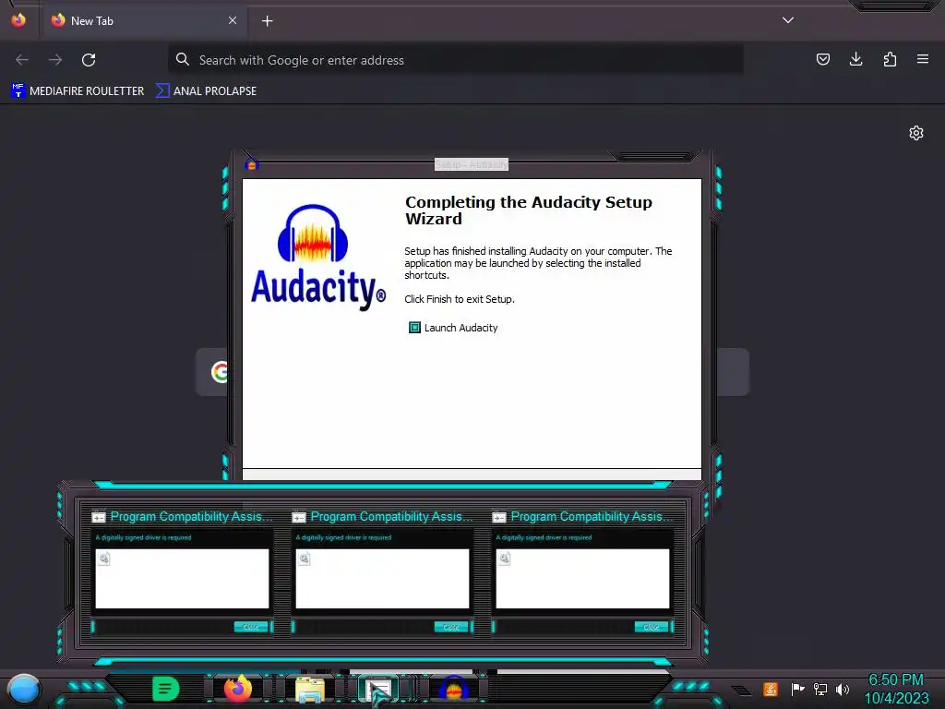Open the green Spotify-style taskbar icon
945x709 pixels.
coord(166,689)
